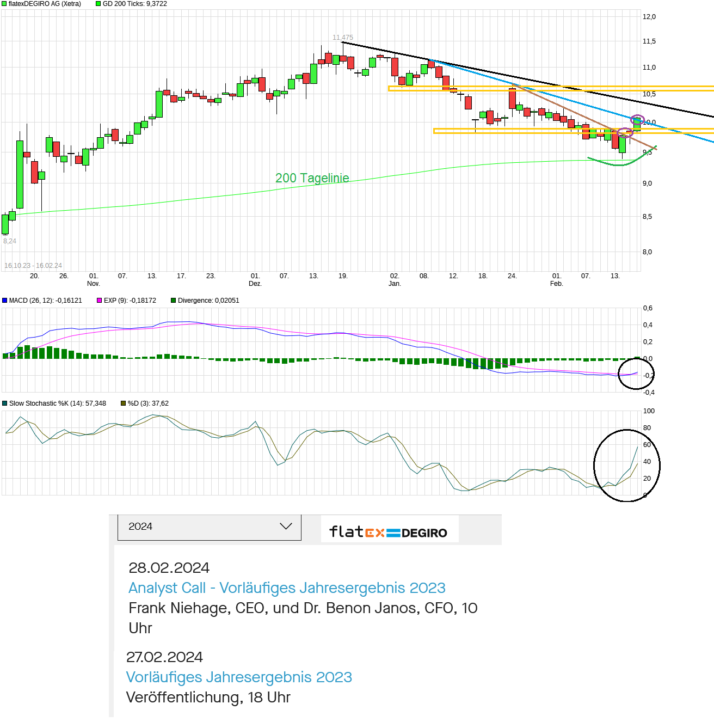Open the Vorläufiges Jahresergebnis 2023 link
This screenshot has width=714, height=722.
point(239,677)
